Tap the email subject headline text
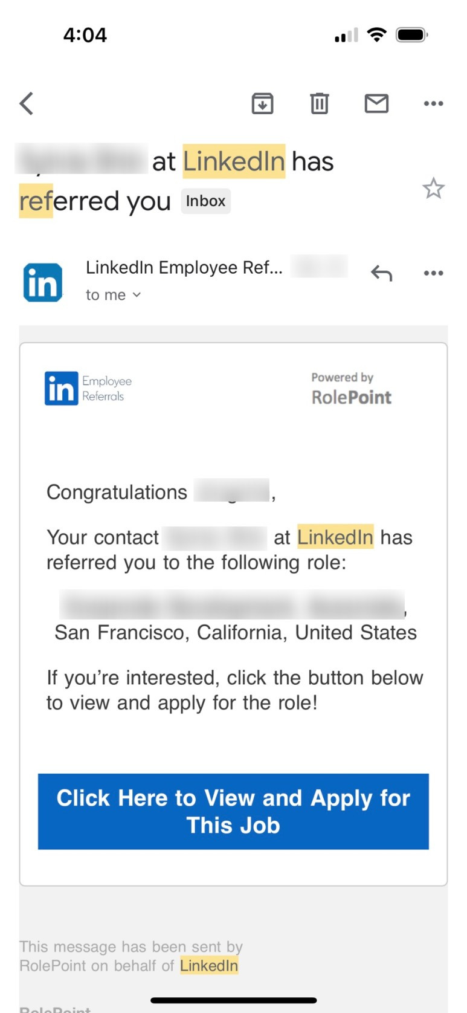 pyautogui.click(x=242, y=162)
